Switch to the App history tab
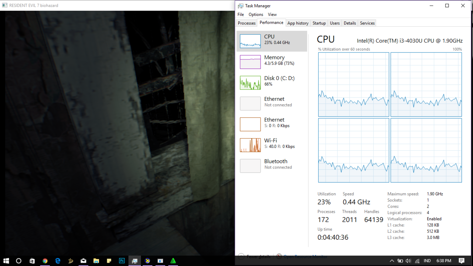The image size is (473, 266). pos(298,23)
